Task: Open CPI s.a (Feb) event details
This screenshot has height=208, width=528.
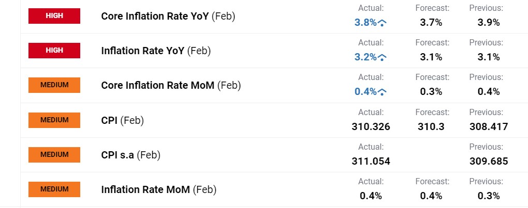Action: click(x=130, y=155)
